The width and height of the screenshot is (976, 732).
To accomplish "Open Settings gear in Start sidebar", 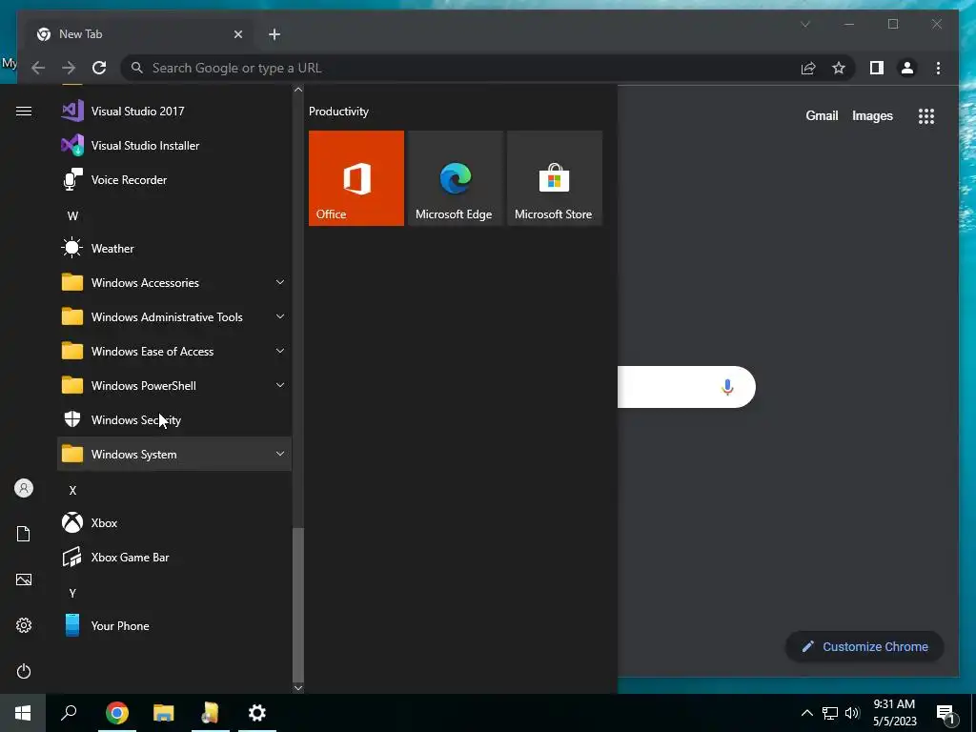I will (24, 625).
